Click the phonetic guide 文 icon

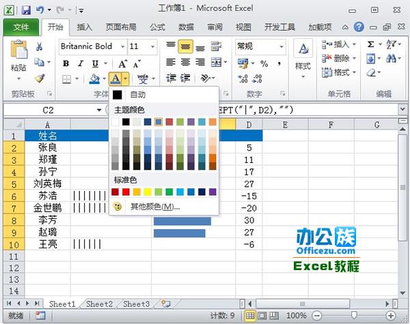pos(143,78)
